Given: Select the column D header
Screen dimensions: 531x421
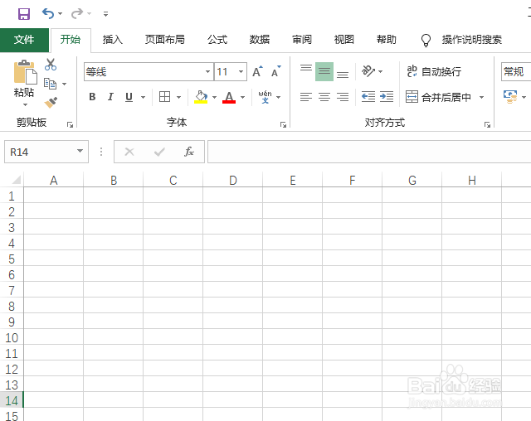Looking at the screenshot, I should (233, 180).
